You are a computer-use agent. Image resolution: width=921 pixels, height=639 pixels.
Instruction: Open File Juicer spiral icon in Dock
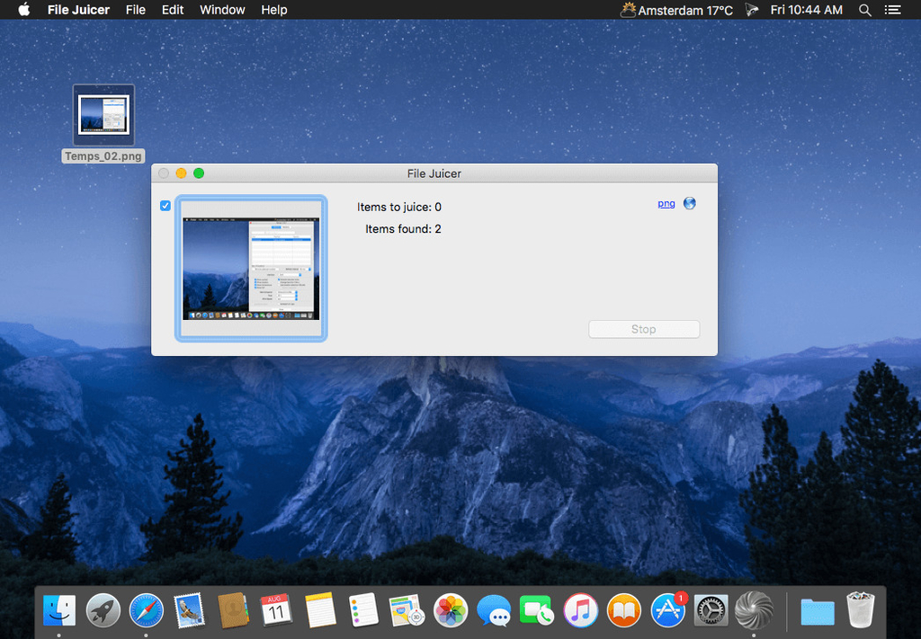click(754, 610)
